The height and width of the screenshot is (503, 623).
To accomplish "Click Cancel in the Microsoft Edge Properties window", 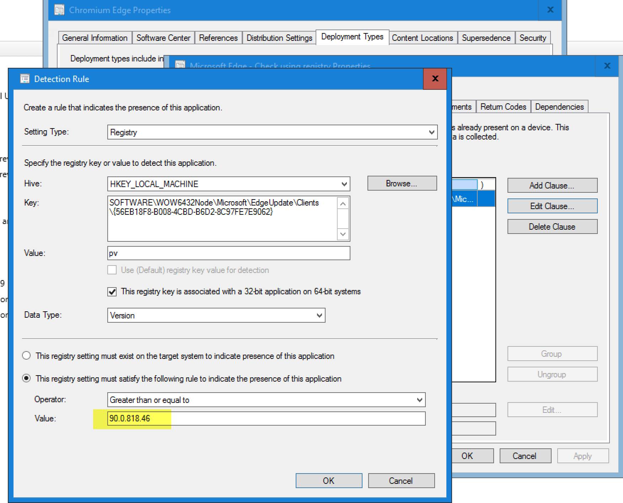I will [525, 456].
